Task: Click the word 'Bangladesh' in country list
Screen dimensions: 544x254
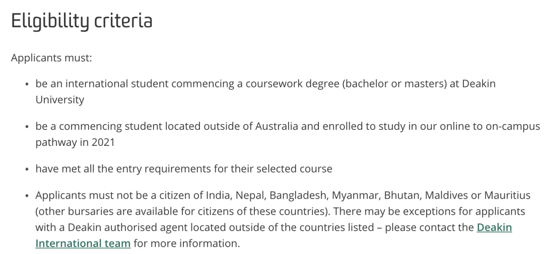Action: tap(299, 195)
